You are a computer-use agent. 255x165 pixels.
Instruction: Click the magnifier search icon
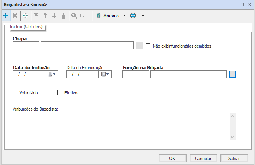tap(74, 16)
